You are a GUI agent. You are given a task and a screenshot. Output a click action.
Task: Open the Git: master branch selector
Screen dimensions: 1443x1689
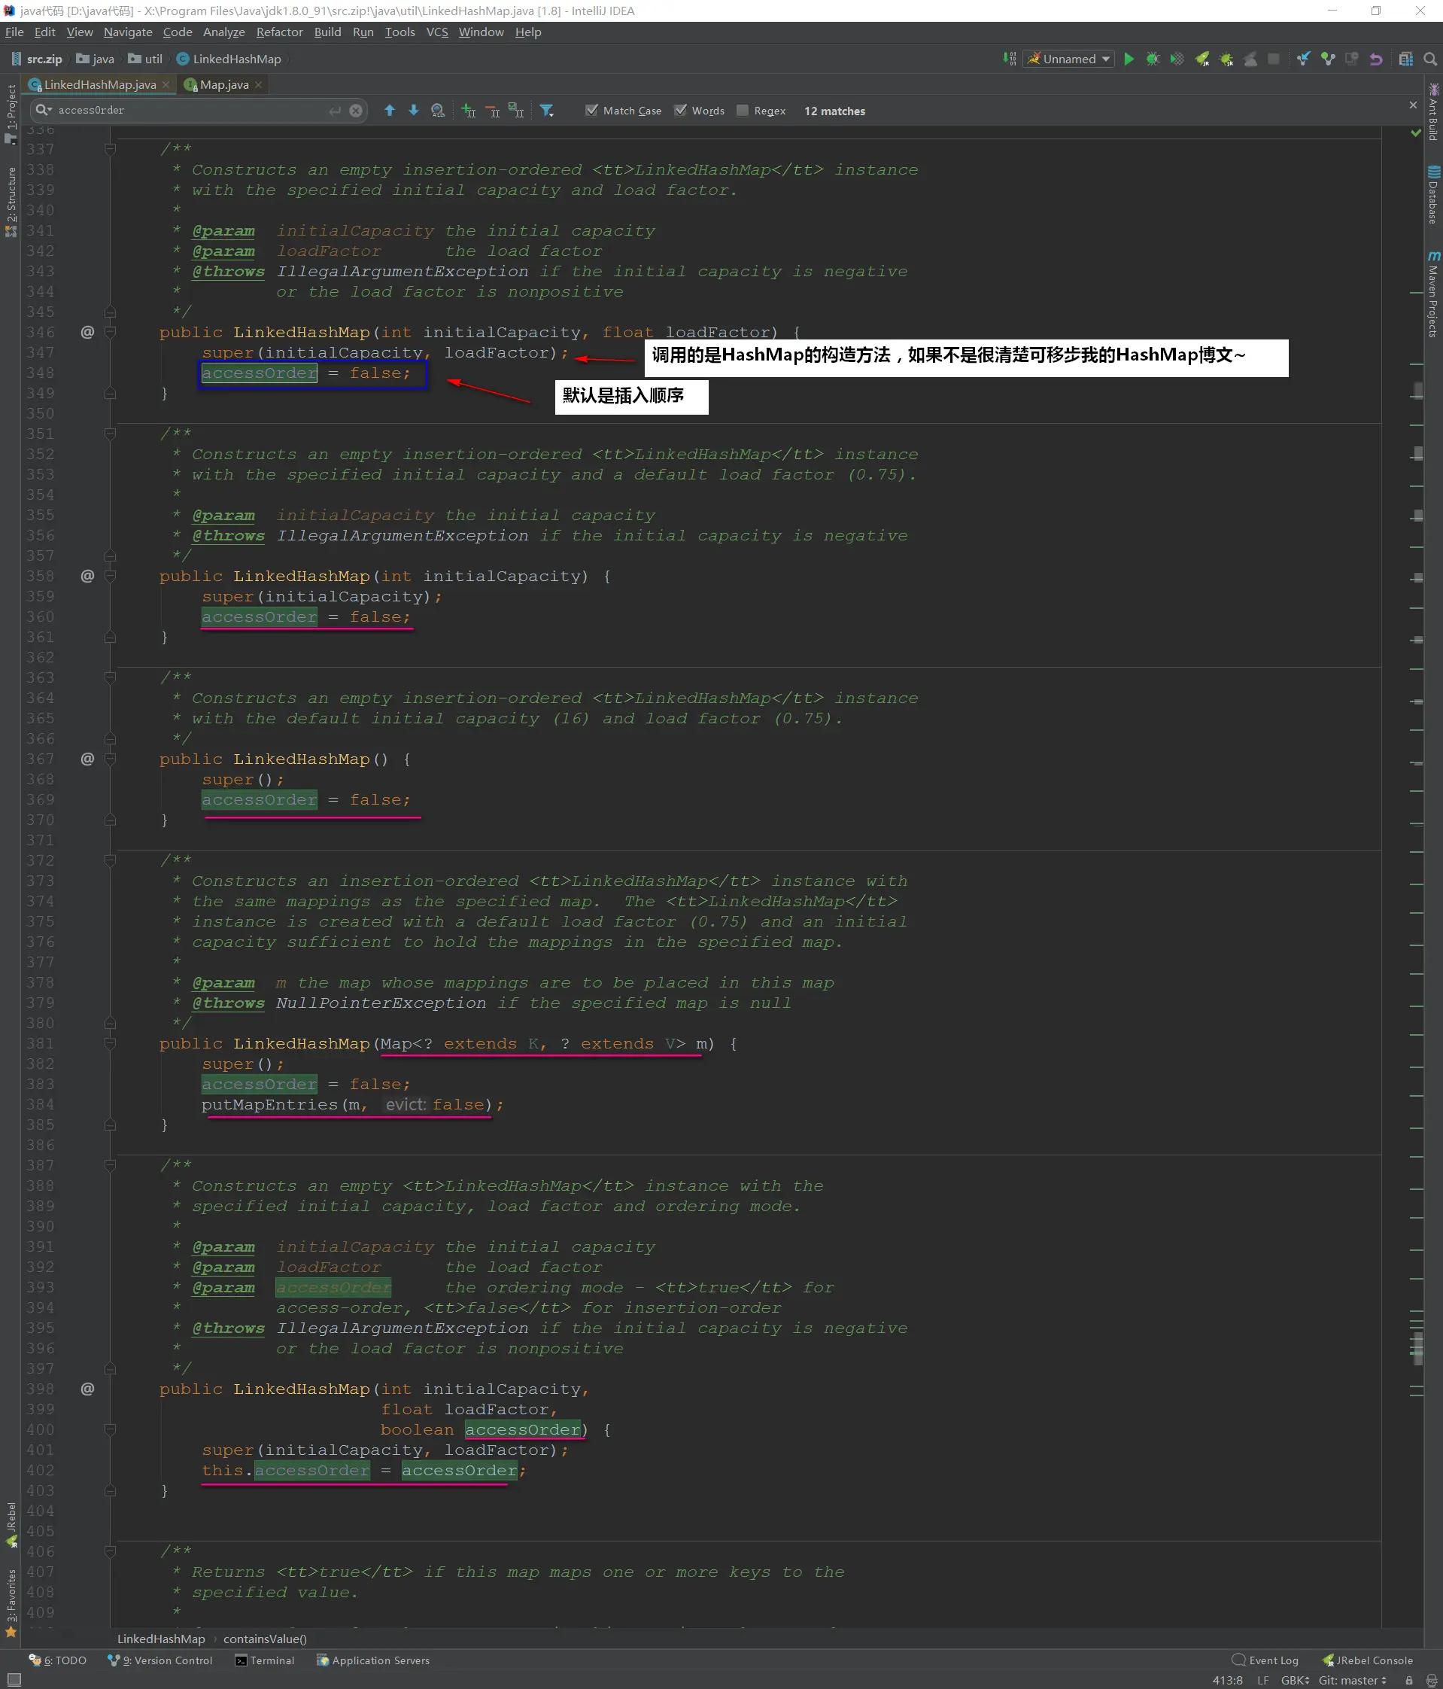click(1353, 1680)
